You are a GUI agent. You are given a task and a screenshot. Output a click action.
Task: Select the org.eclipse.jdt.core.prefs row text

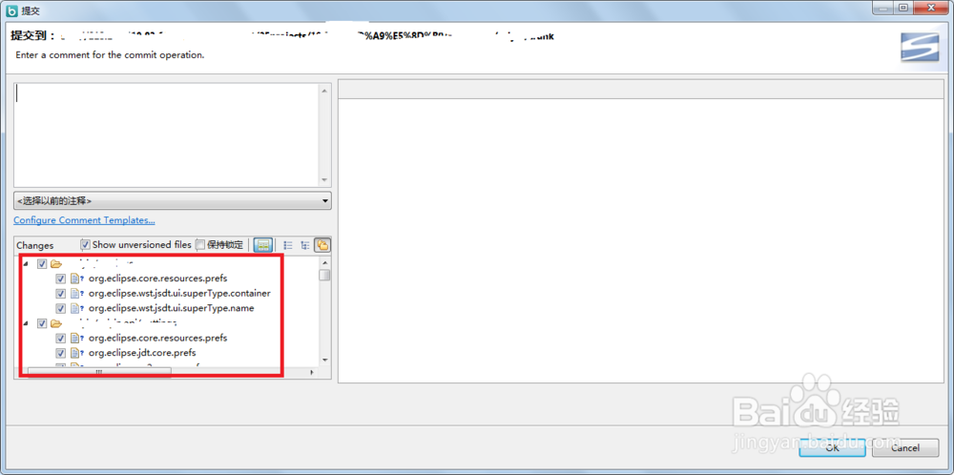pyautogui.click(x=142, y=353)
